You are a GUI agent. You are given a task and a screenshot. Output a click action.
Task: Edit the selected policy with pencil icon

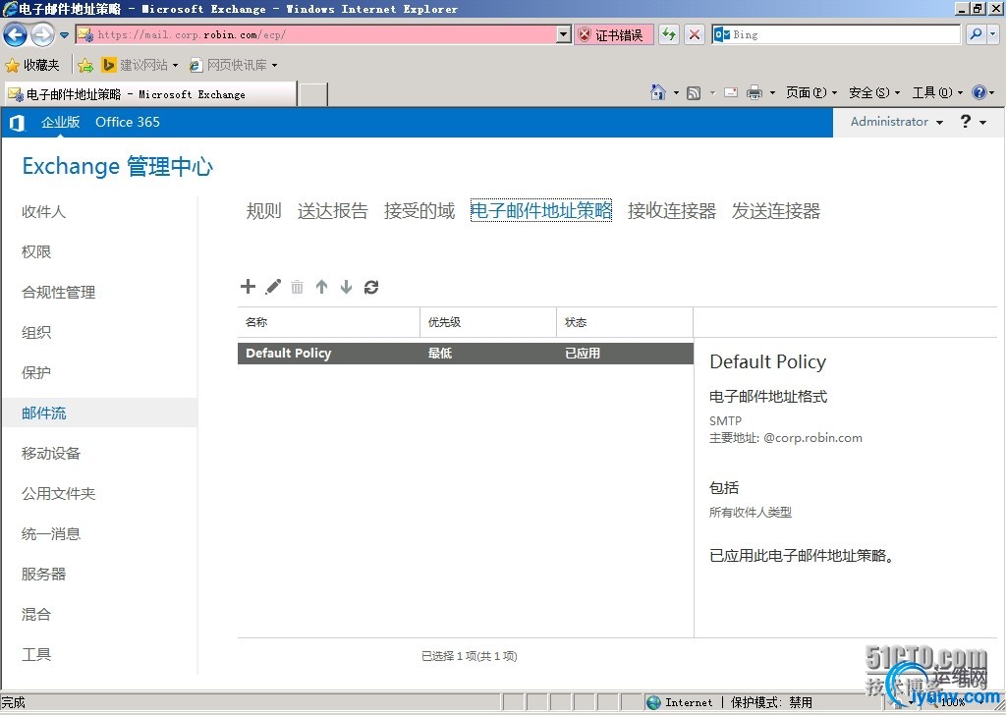pyautogui.click(x=273, y=287)
